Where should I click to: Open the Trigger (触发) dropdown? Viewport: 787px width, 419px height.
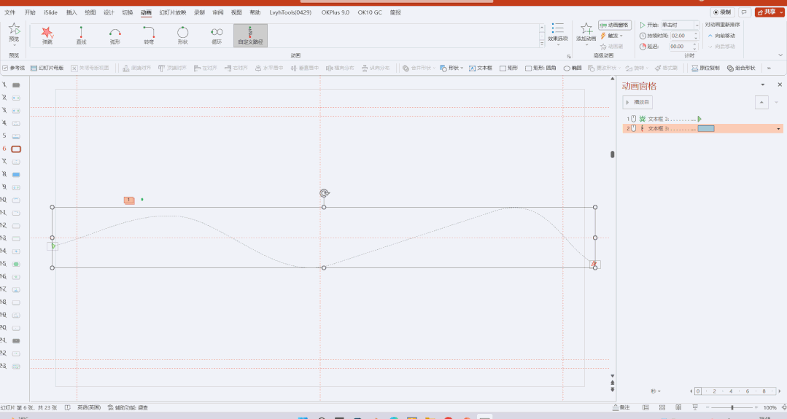click(612, 36)
